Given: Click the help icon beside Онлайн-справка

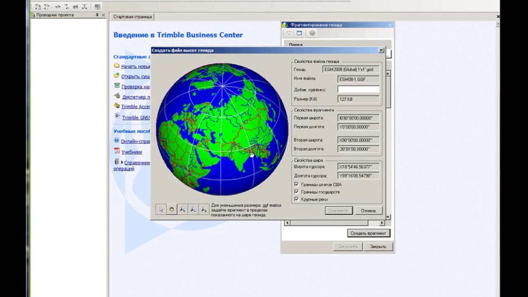Looking at the screenshot, I should (x=117, y=141).
